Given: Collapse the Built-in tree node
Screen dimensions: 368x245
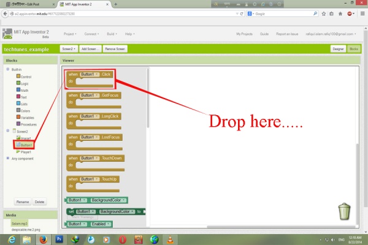Looking at the screenshot, I should tap(8, 69).
